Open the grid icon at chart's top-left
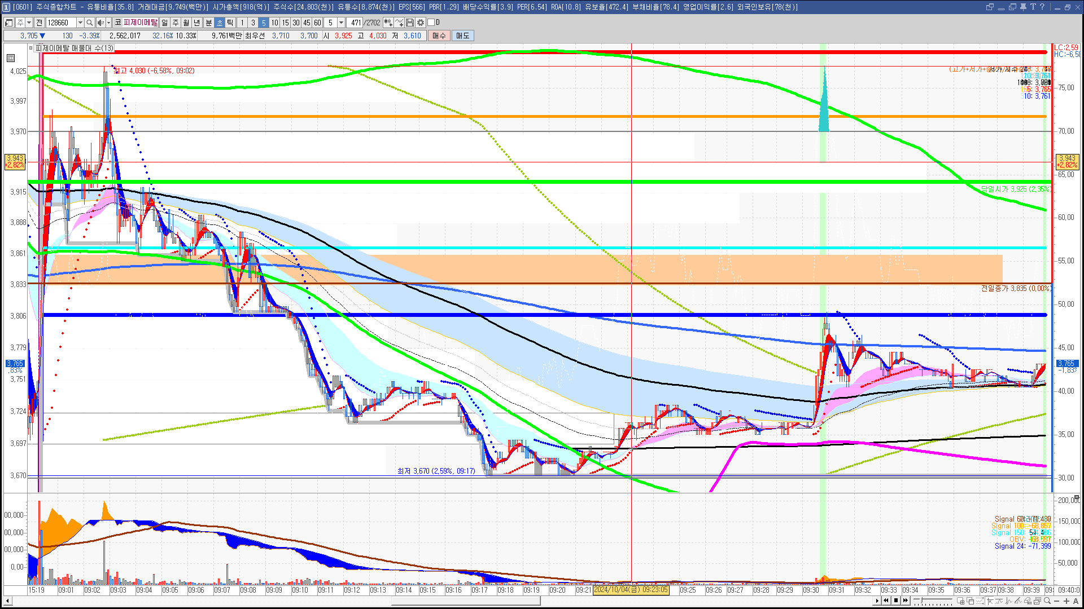1084x609 pixels. point(11,58)
